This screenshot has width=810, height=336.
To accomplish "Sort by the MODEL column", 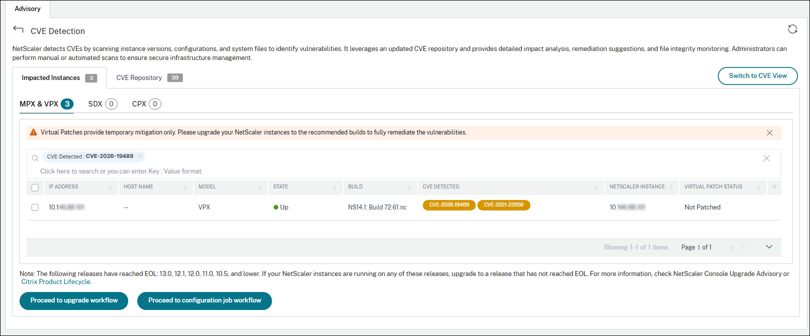I will [259, 187].
